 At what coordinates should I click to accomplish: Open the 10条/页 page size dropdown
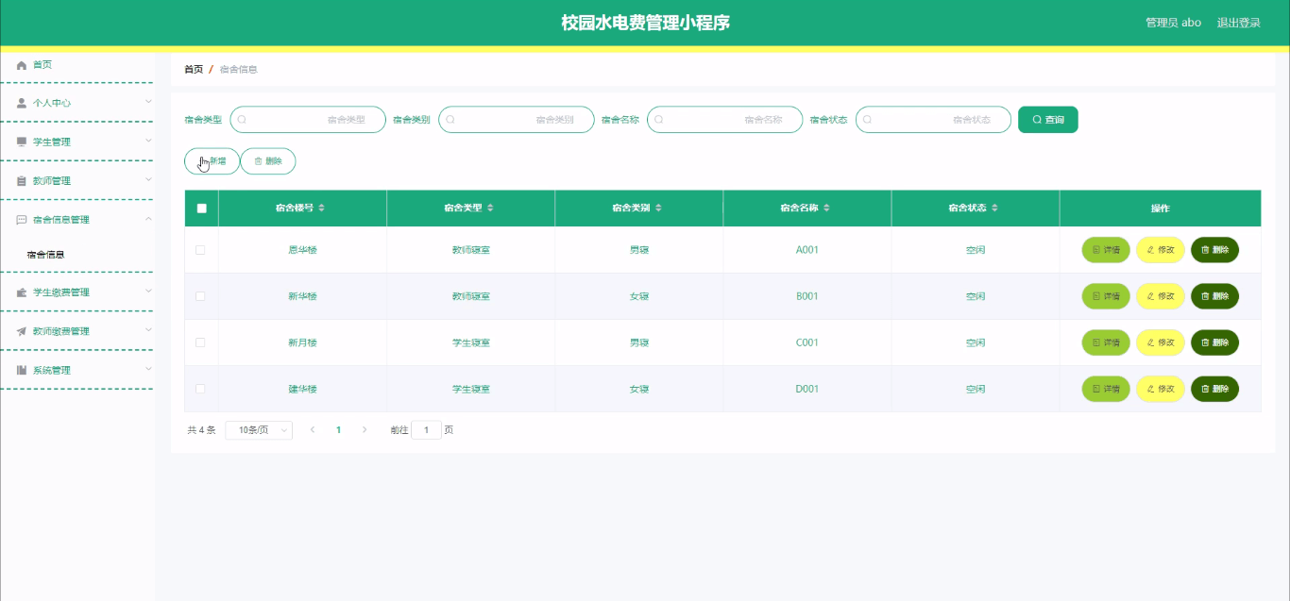coord(258,429)
